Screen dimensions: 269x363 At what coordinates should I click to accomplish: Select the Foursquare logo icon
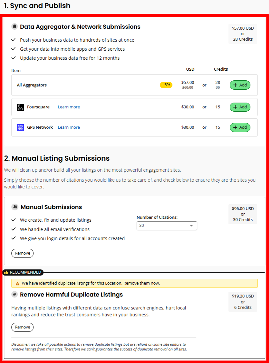point(20,107)
